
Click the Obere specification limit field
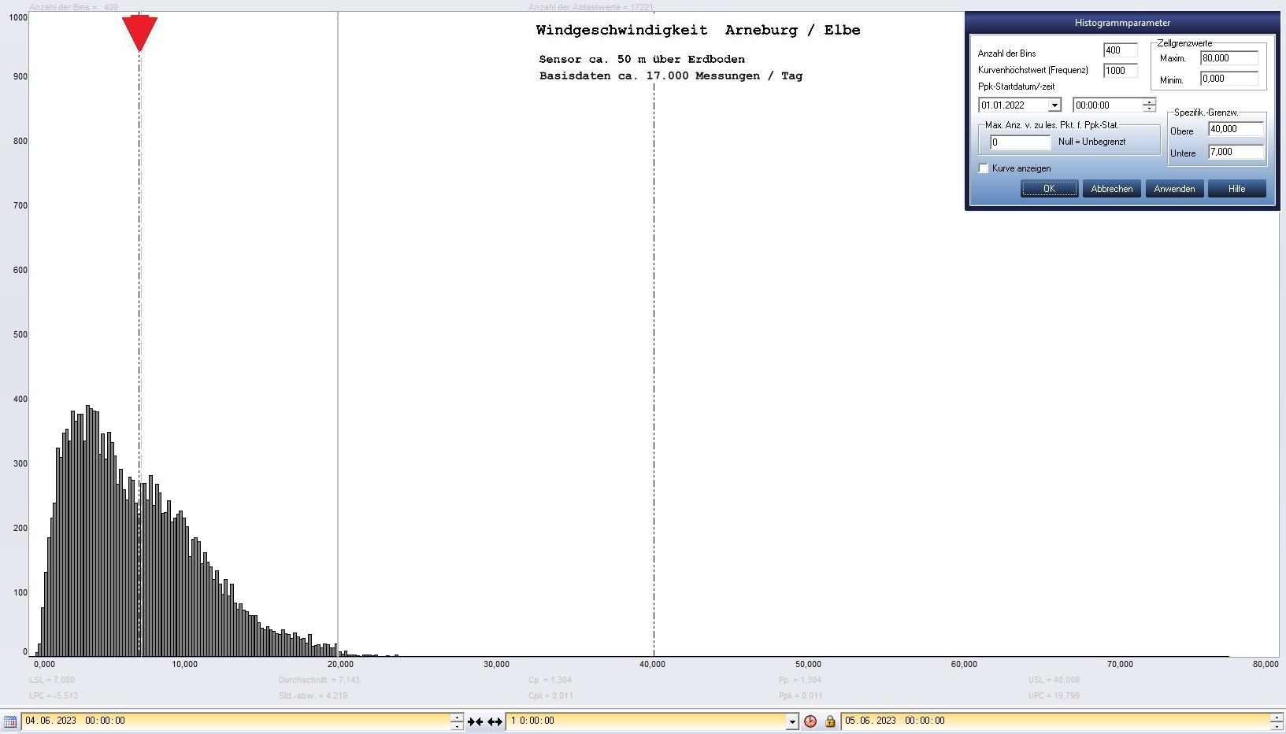click(1235, 129)
